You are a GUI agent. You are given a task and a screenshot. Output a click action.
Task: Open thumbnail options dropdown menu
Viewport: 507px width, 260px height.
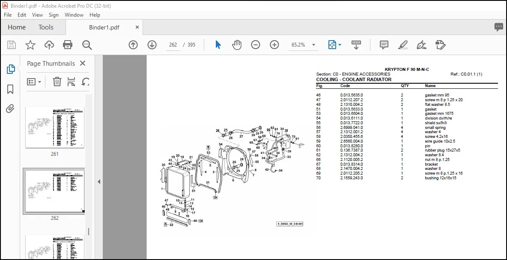point(34,82)
